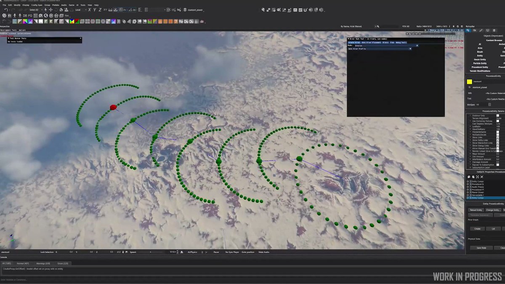Toggle the HiddenInGame checkbox
This screenshot has height=284, width=505.
click(x=498, y=132)
